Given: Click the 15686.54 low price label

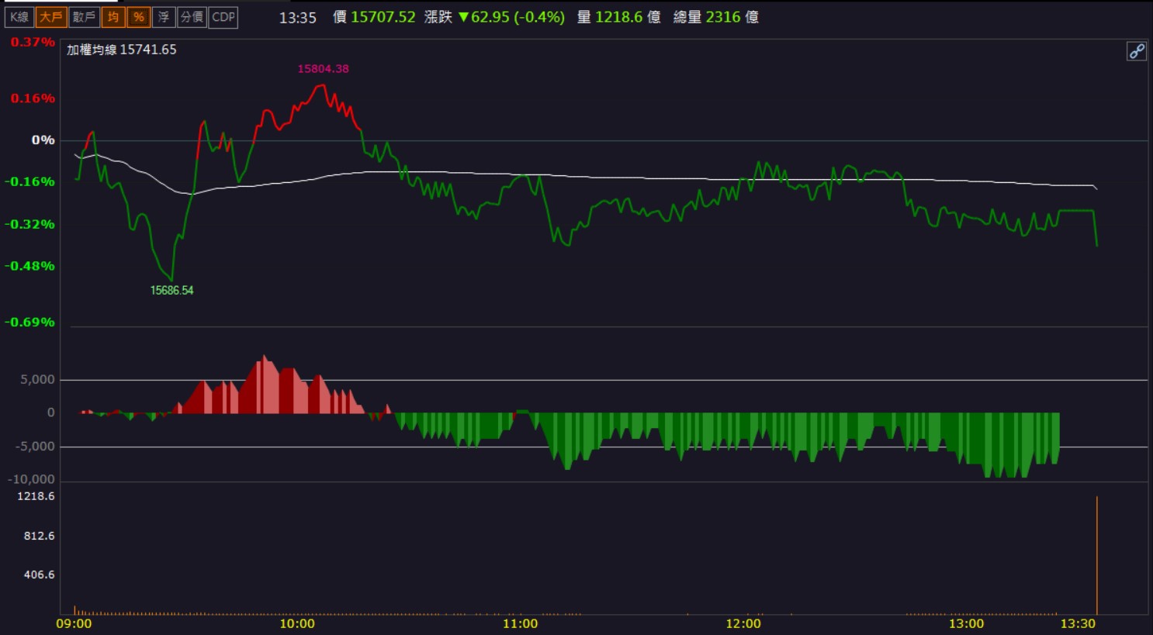Looking at the screenshot, I should (171, 290).
